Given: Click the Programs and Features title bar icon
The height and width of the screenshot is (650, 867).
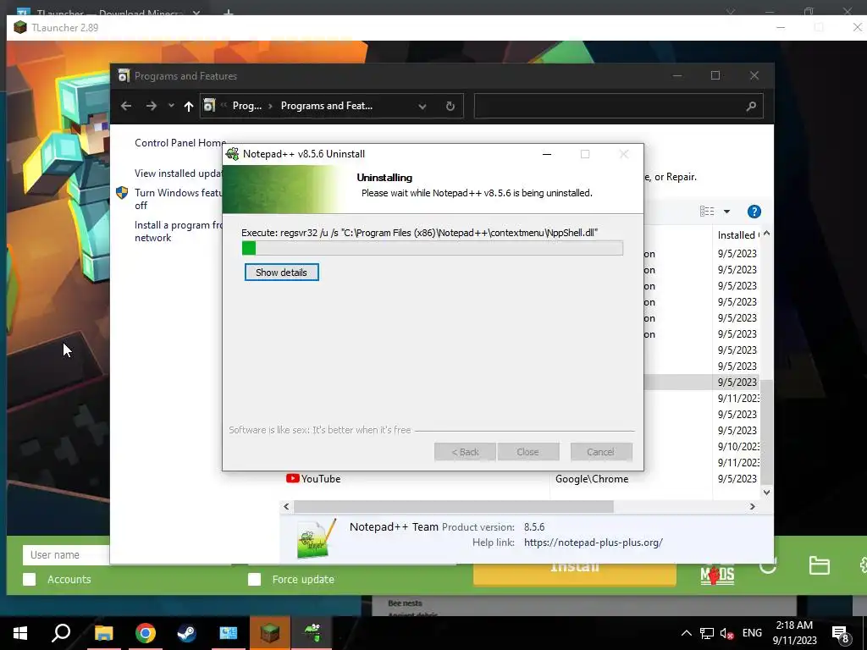Looking at the screenshot, I should tap(124, 75).
